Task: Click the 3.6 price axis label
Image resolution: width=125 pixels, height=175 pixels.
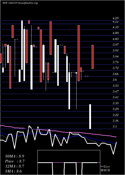Action: (115, 79)
